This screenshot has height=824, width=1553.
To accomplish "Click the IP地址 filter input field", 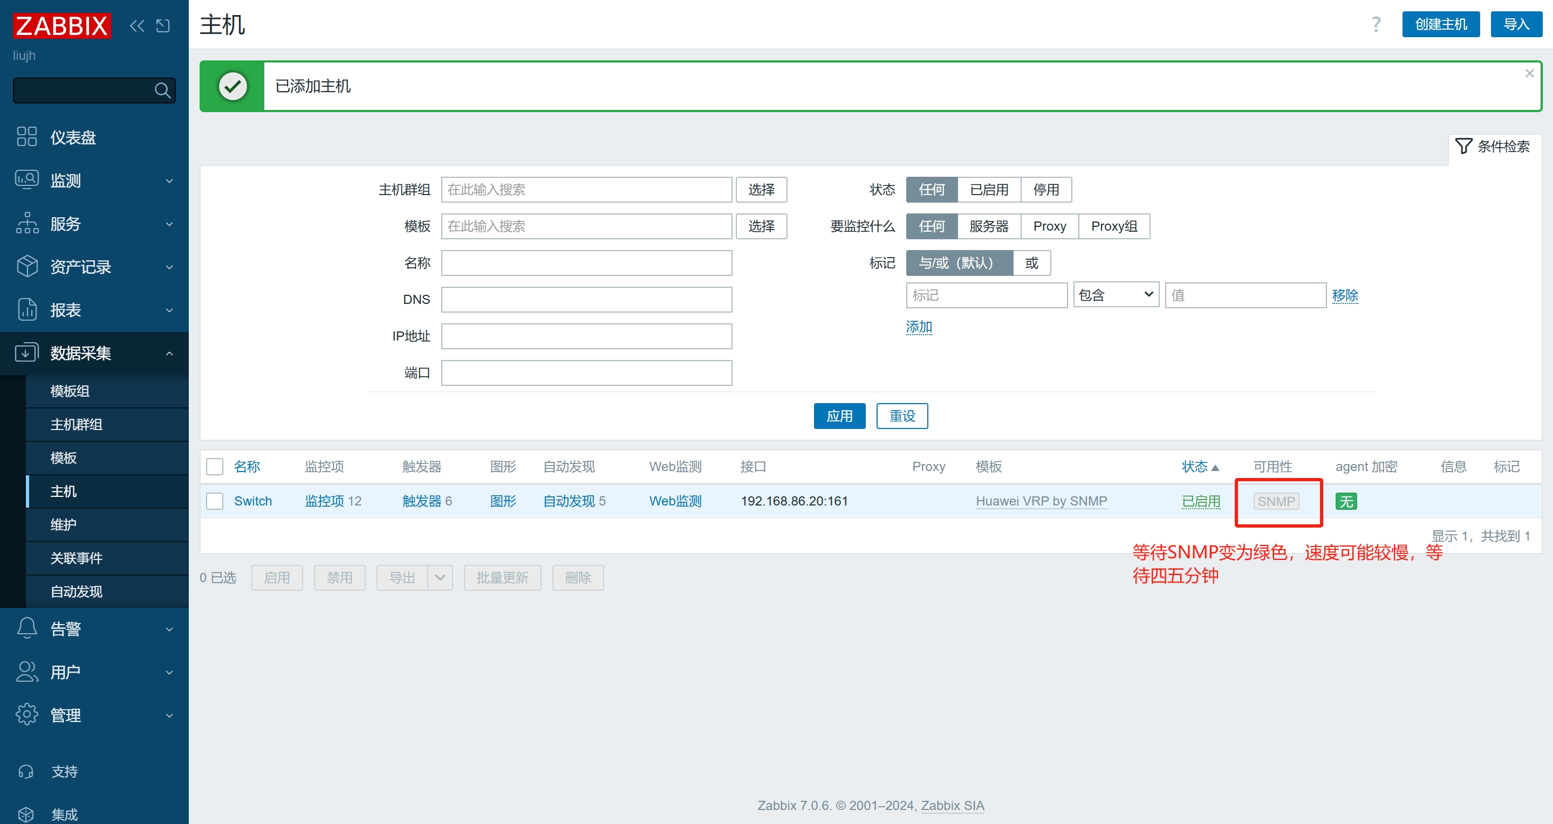I will tap(586, 336).
